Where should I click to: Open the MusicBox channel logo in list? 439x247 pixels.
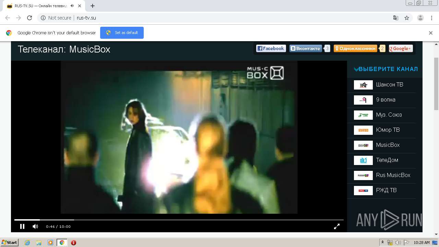click(x=363, y=145)
